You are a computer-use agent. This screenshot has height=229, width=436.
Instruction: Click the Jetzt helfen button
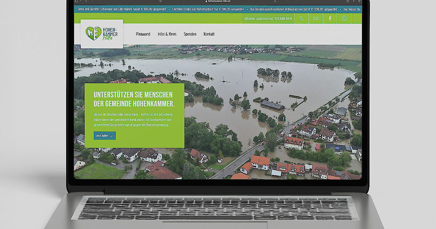coord(105,136)
